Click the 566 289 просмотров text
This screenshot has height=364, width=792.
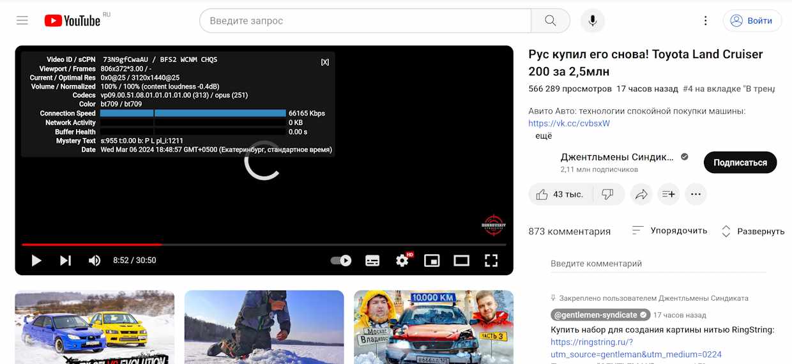click(570, 89)
